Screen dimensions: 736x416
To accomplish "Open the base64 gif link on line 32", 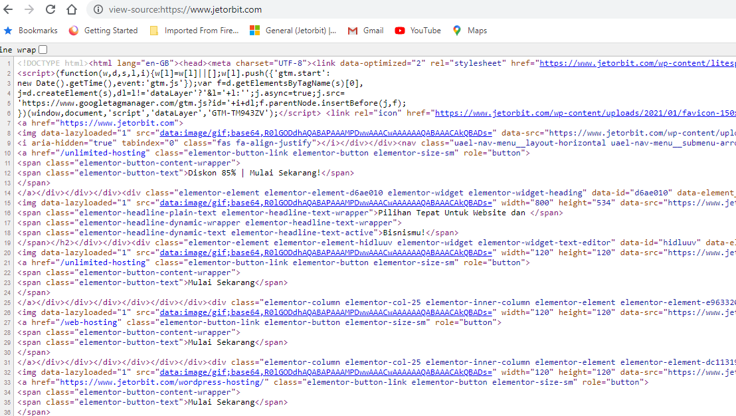I will click(325, 372).
